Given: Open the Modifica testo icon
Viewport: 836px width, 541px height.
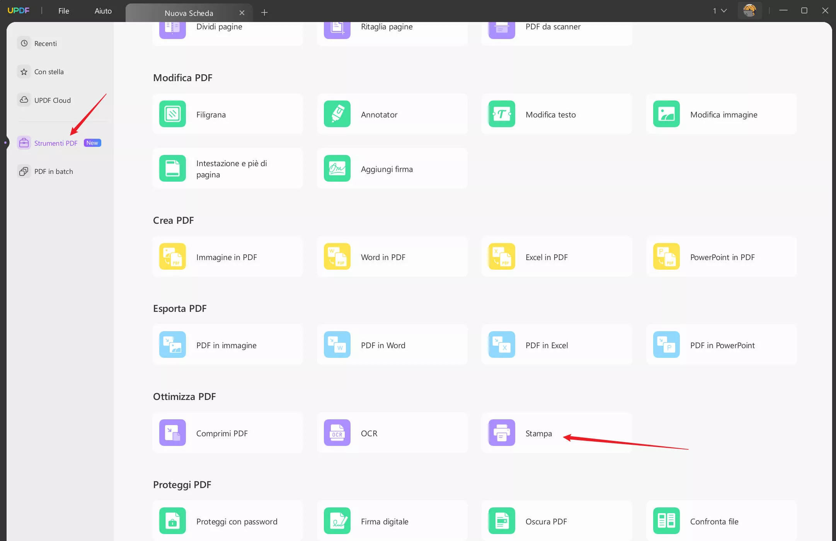Looking at the screenshot, I should pyautogui.click(x=502, y=114).
